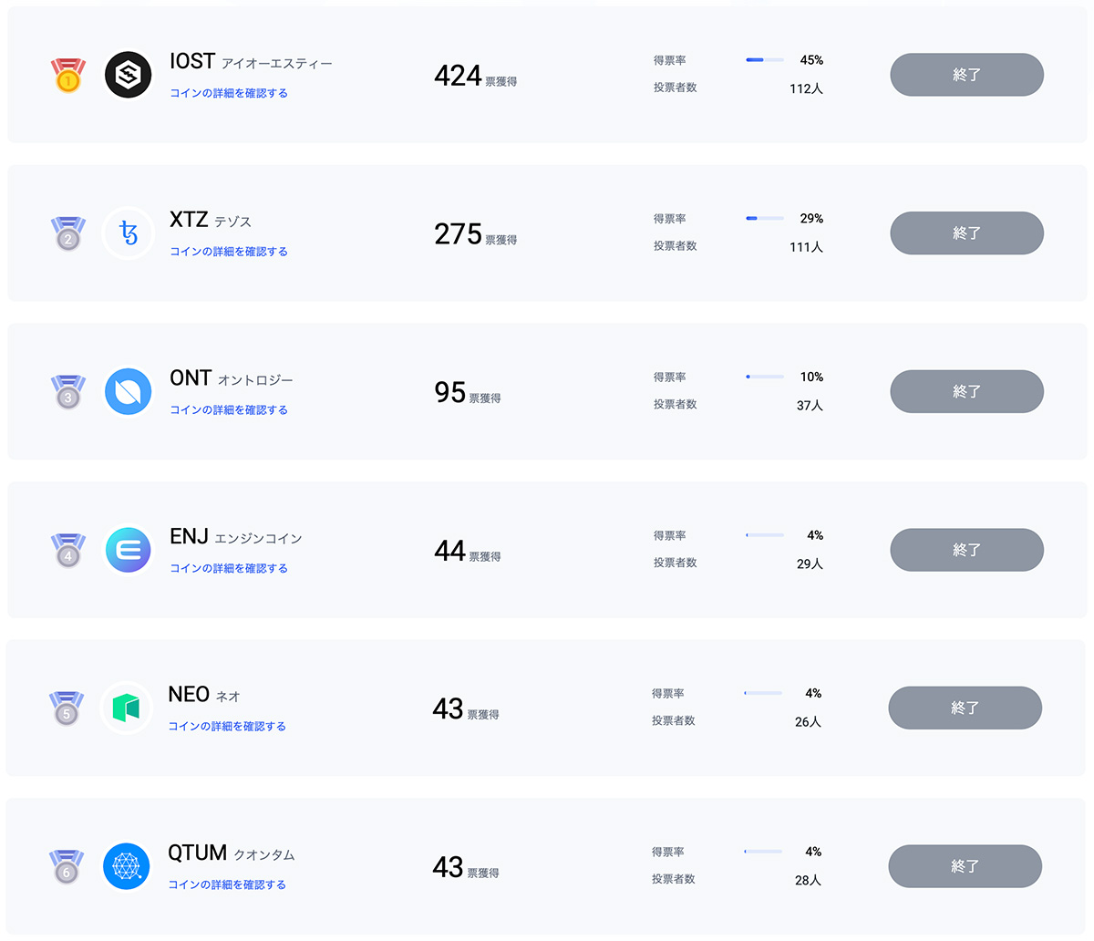This screenshot has width=1094, height=941.
Task: Open coin details link under XTZ
Action: click(229, 252)
